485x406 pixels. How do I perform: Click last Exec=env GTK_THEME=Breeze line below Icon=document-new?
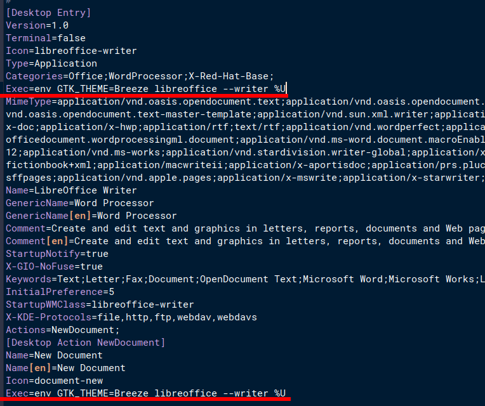[x=145, y=393]
